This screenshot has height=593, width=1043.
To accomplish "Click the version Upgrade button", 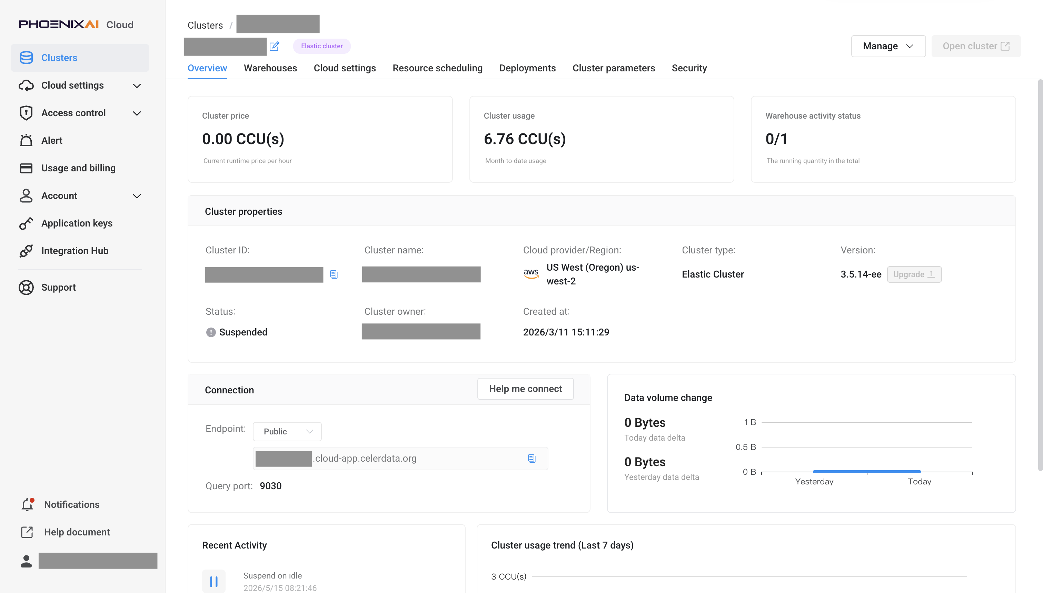I will 914,274.
